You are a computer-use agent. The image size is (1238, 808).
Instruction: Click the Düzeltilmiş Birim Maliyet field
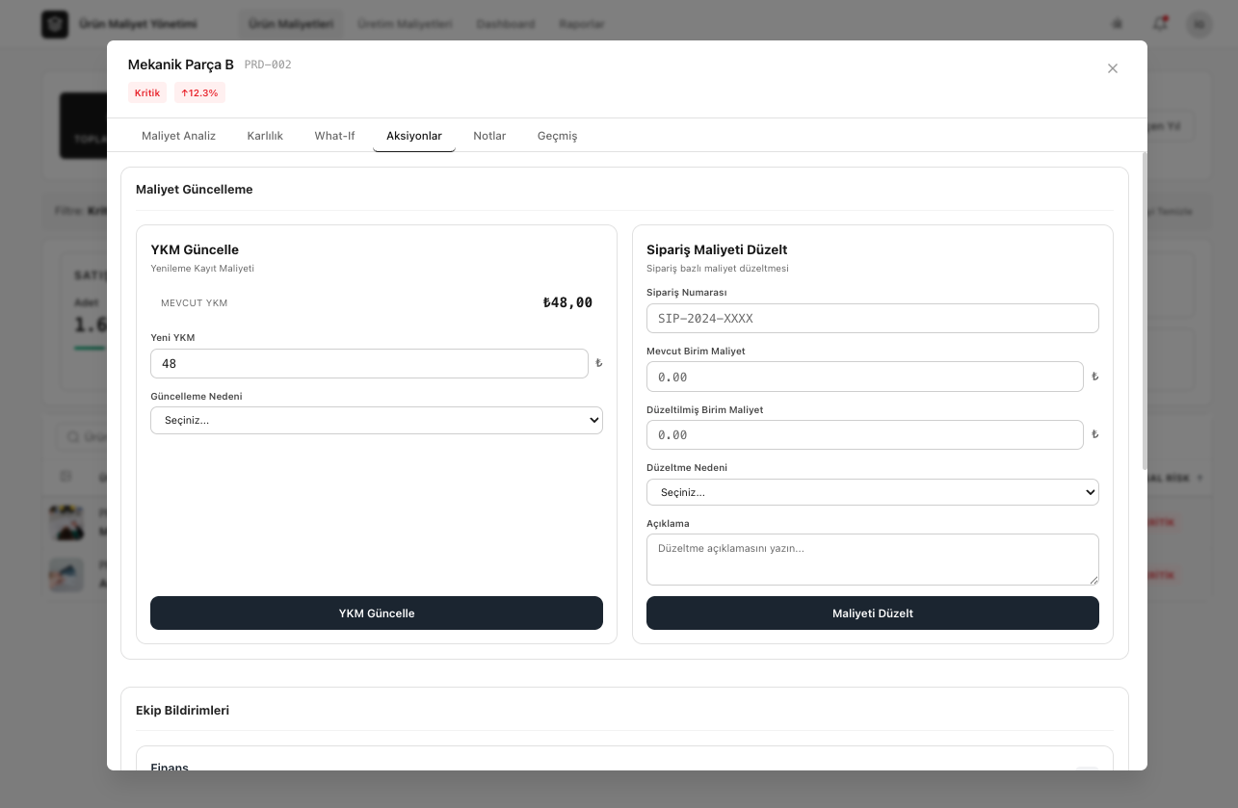tap(864, 435)
